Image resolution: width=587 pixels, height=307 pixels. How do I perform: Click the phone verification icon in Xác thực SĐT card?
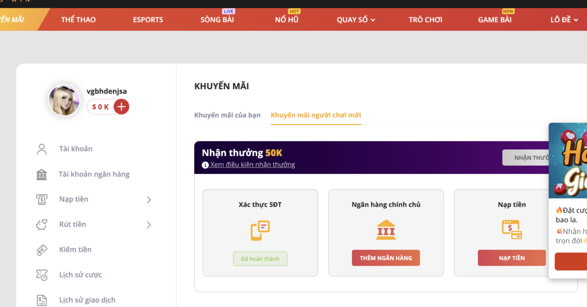click(260, 230)
